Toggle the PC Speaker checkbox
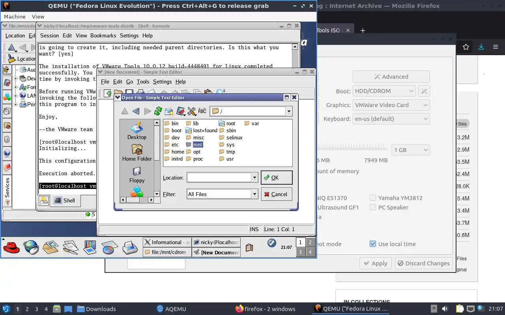Image resolution: width=505 pixels, height=315 pixels. coord(373,207)
